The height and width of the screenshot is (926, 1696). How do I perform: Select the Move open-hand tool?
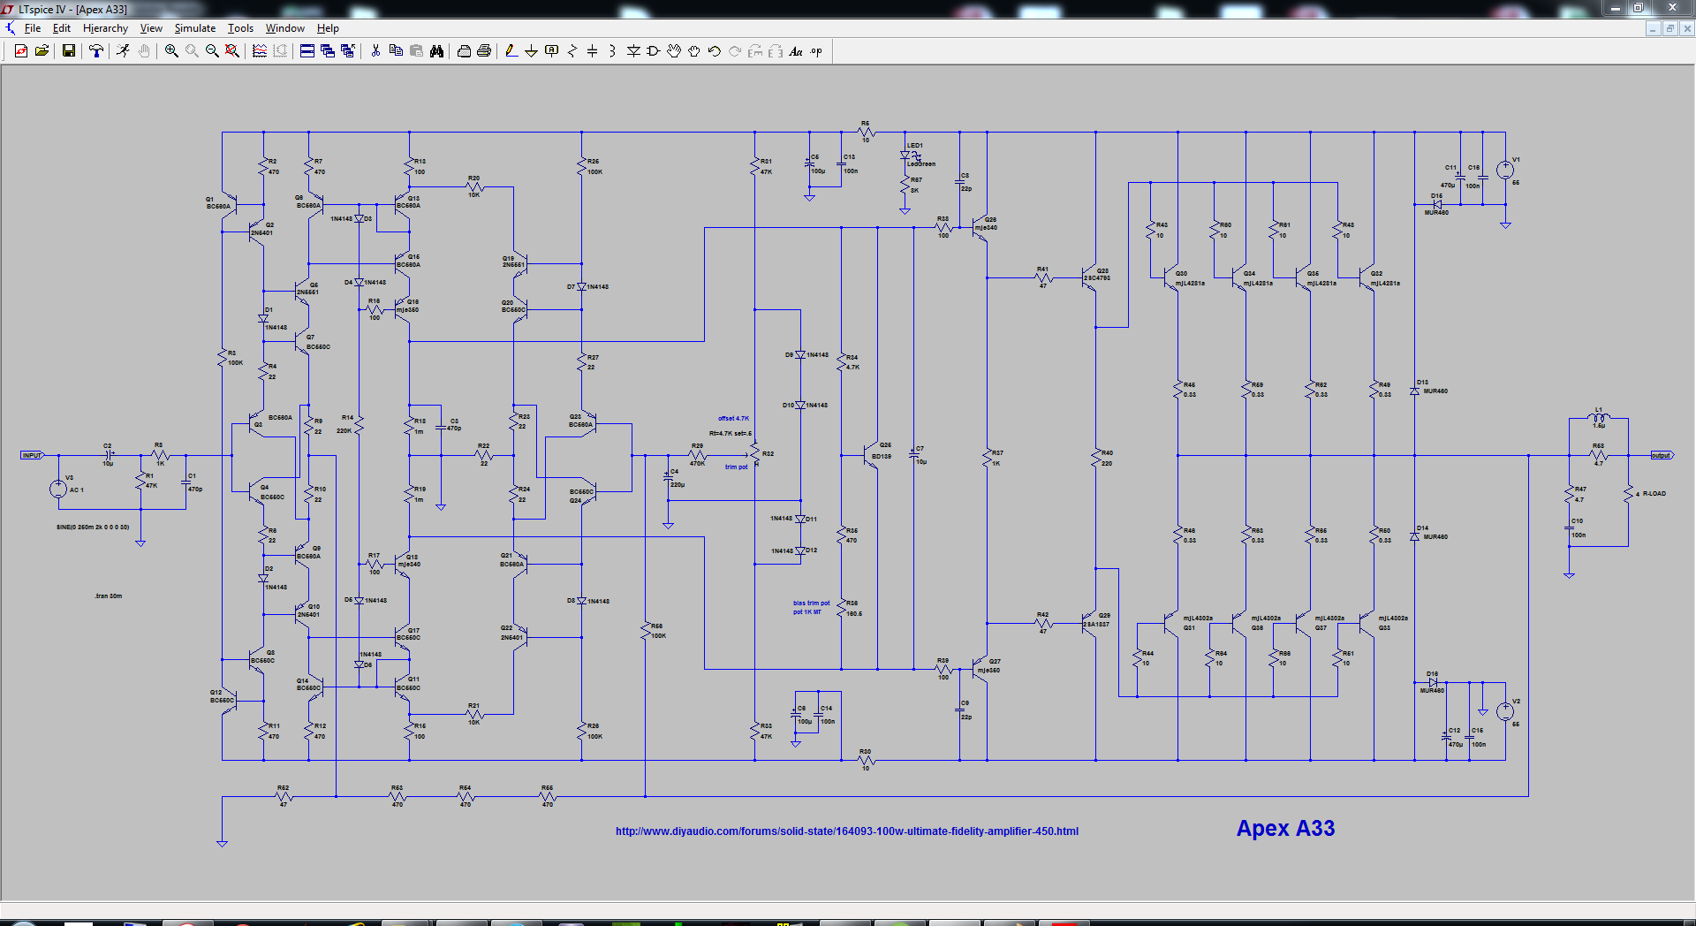point(674,51)
